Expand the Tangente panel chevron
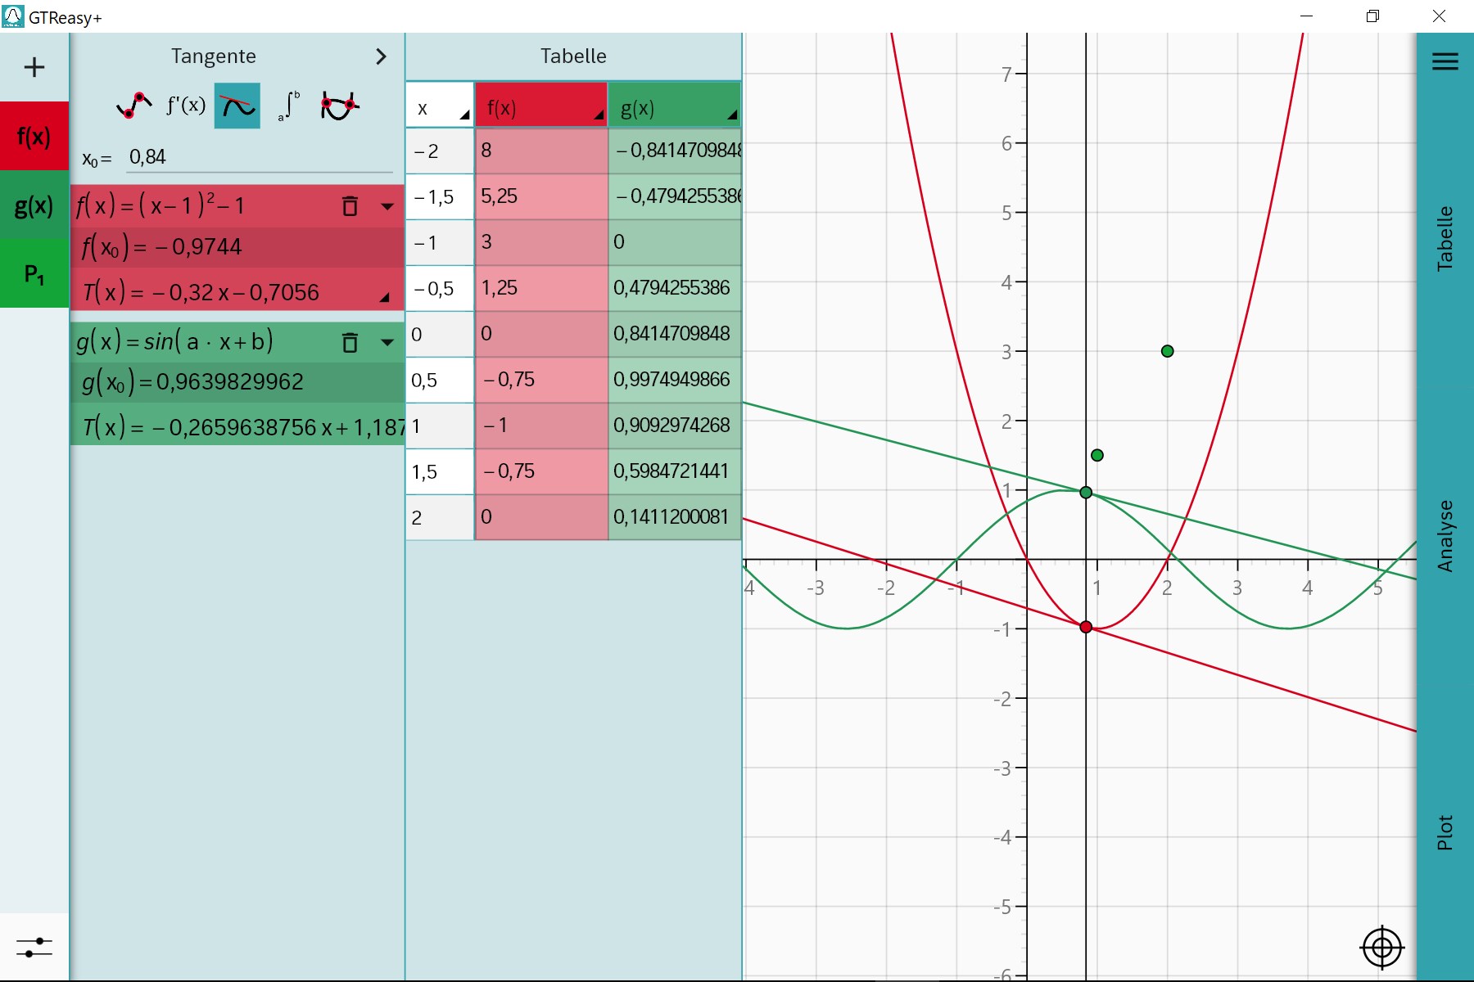This screenshot has width=1474, height=982. coord(380,56)
